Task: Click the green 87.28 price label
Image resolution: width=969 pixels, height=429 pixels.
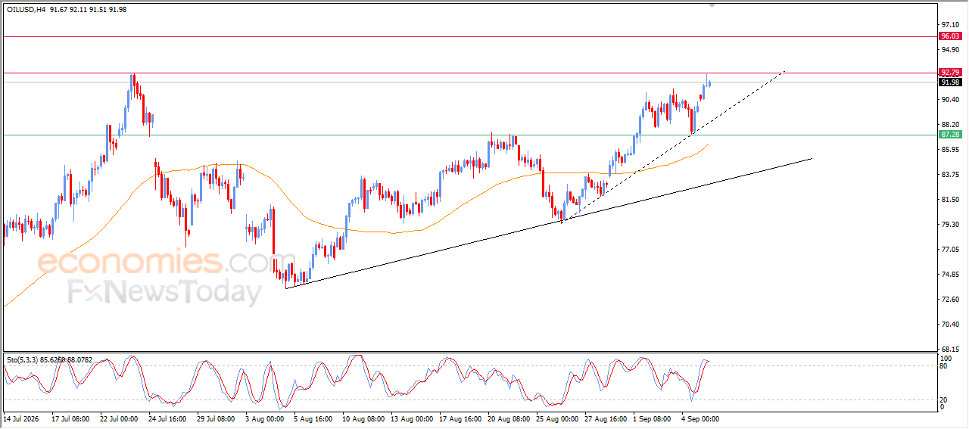Action: point(949,135)
